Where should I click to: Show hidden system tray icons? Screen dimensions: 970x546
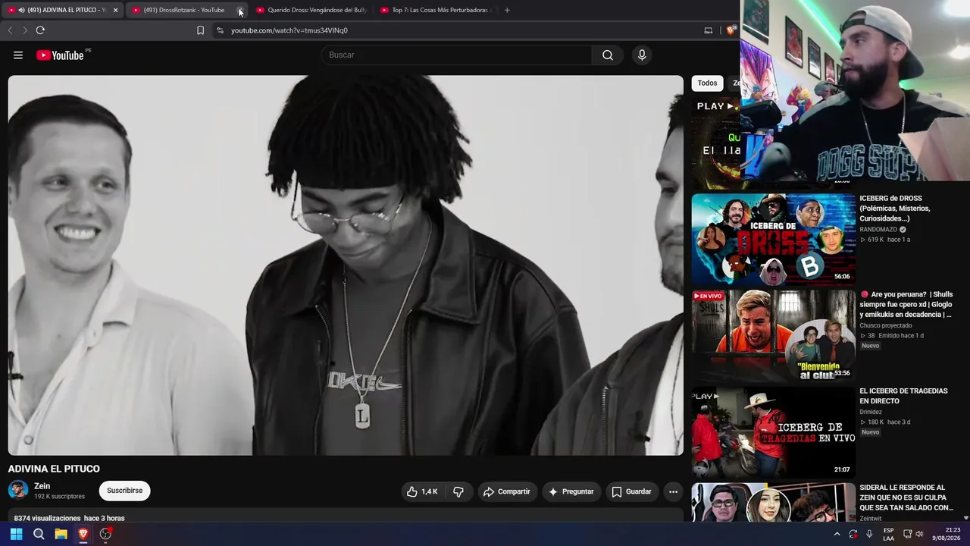(837, 534)
